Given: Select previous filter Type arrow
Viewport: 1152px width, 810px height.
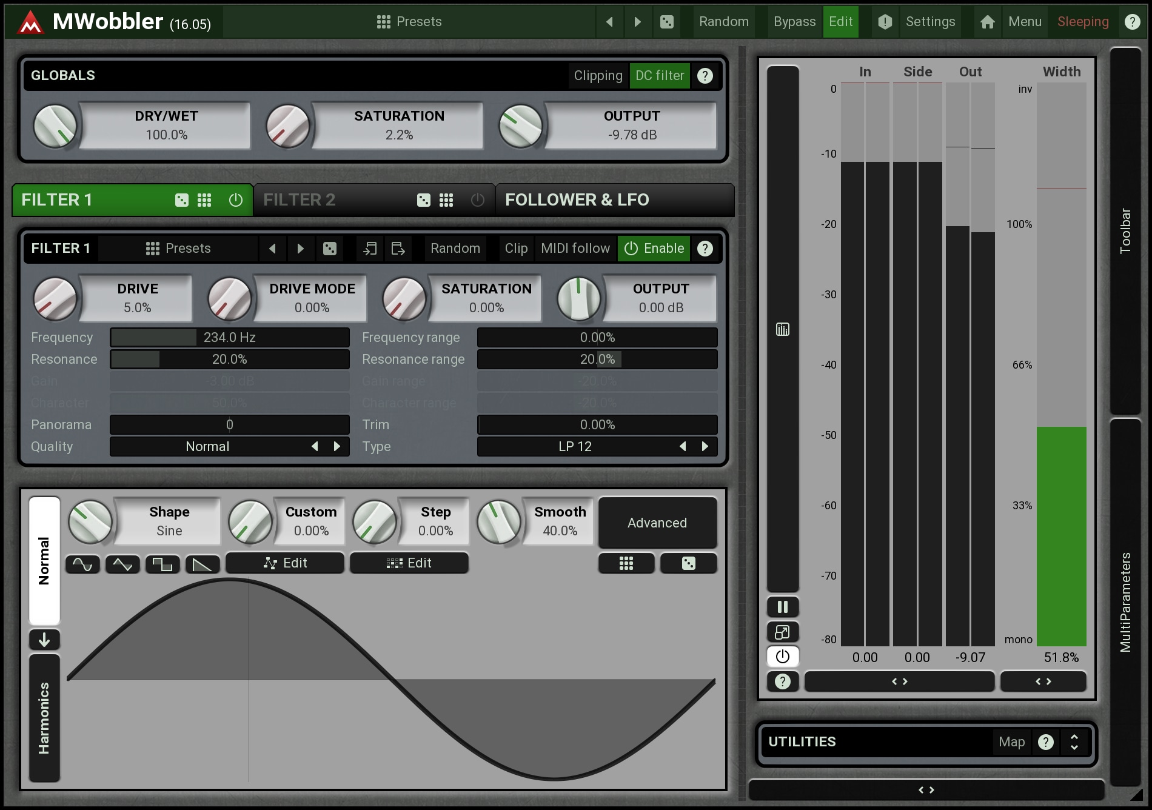Looking at the screenshot, I should pos(683,447).
